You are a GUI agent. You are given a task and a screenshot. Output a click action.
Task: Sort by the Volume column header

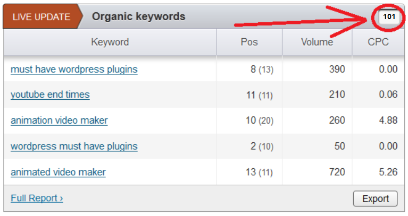(x=317, y=42)
